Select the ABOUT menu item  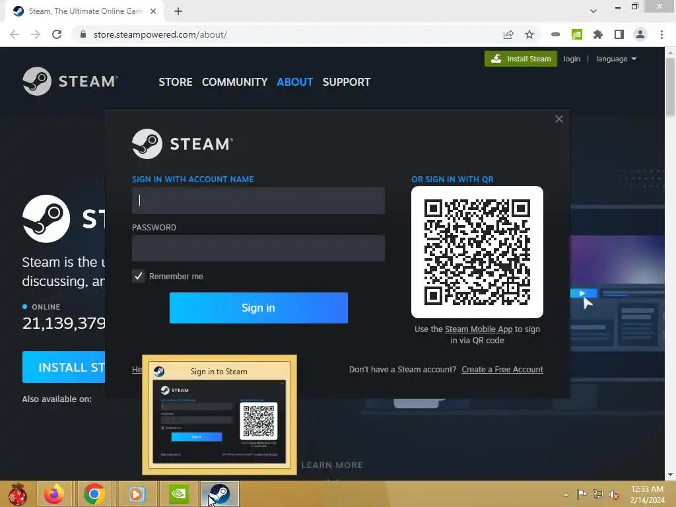(x=295, y=82)
